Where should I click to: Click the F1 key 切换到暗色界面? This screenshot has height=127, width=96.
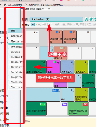[x=56, y=37]
